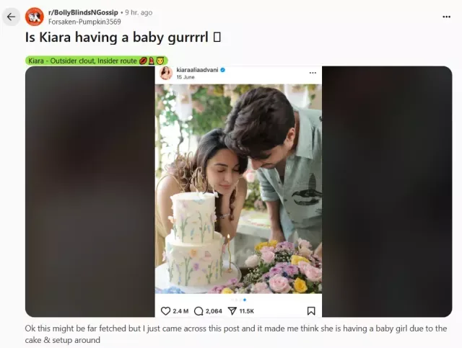Viewport: 462px width, 348px height.
Task: Open Forsaken-Pumpkin3569 user profile
Action: pos(84,22)
